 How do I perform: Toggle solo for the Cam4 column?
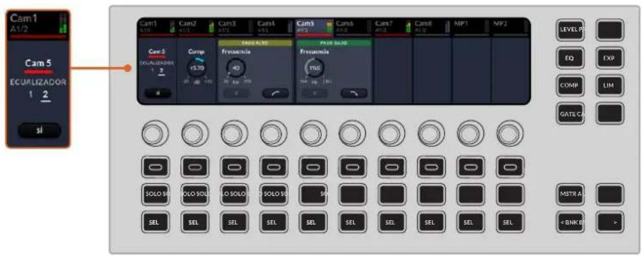tap(273, 195)
